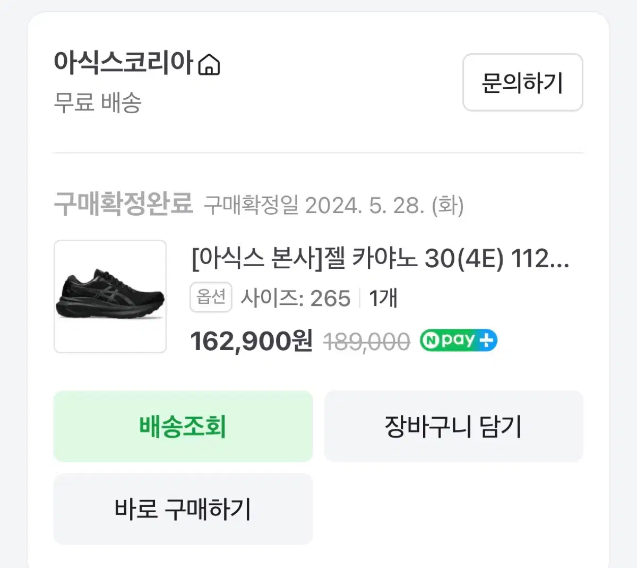This screenshot has width=637, height=568.
Task: Click the 1개 quantity text
Action: (383, 298)
